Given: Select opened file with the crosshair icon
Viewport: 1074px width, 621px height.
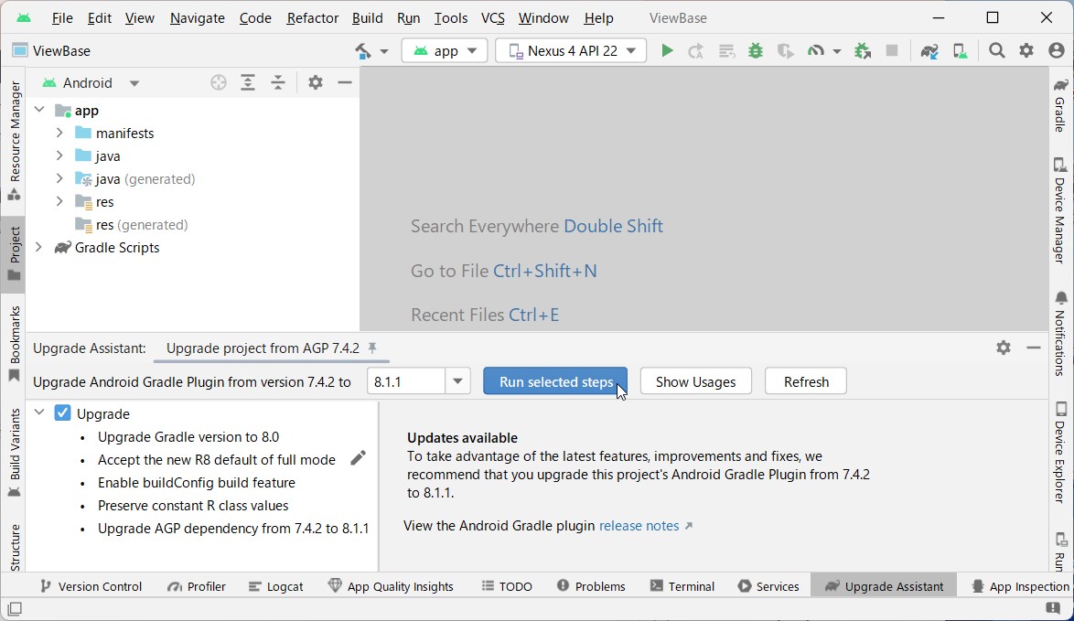Looking at the screenshot, I should tap(218, 82).
